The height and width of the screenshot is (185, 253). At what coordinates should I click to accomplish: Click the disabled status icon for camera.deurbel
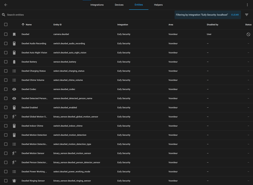(x=248, y=34)
